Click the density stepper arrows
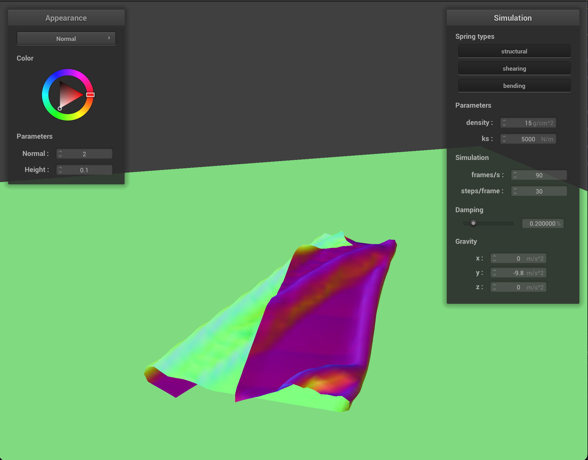Image resolution: width=588 pixels, height=460 pixels. pos(504,123)
